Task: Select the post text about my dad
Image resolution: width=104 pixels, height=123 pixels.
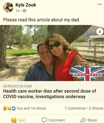Action: [x=42, y=20]
